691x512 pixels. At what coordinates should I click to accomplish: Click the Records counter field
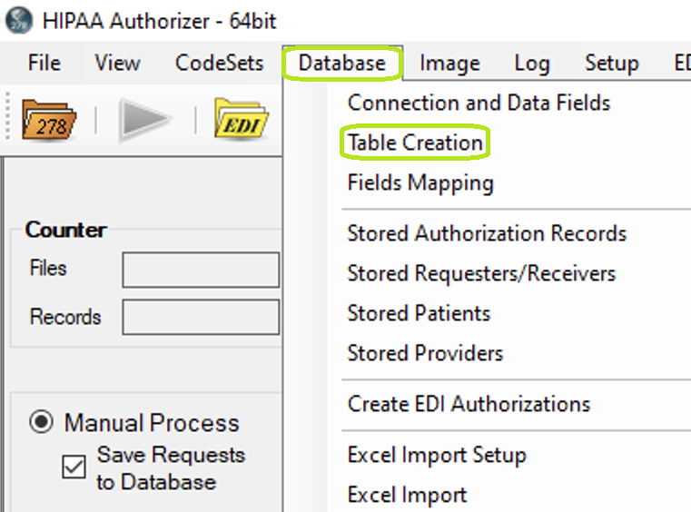coord(201,317)
